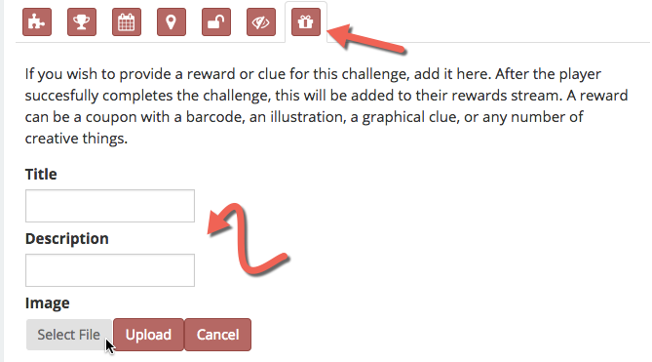Select the location pin tab

point(172,22)
